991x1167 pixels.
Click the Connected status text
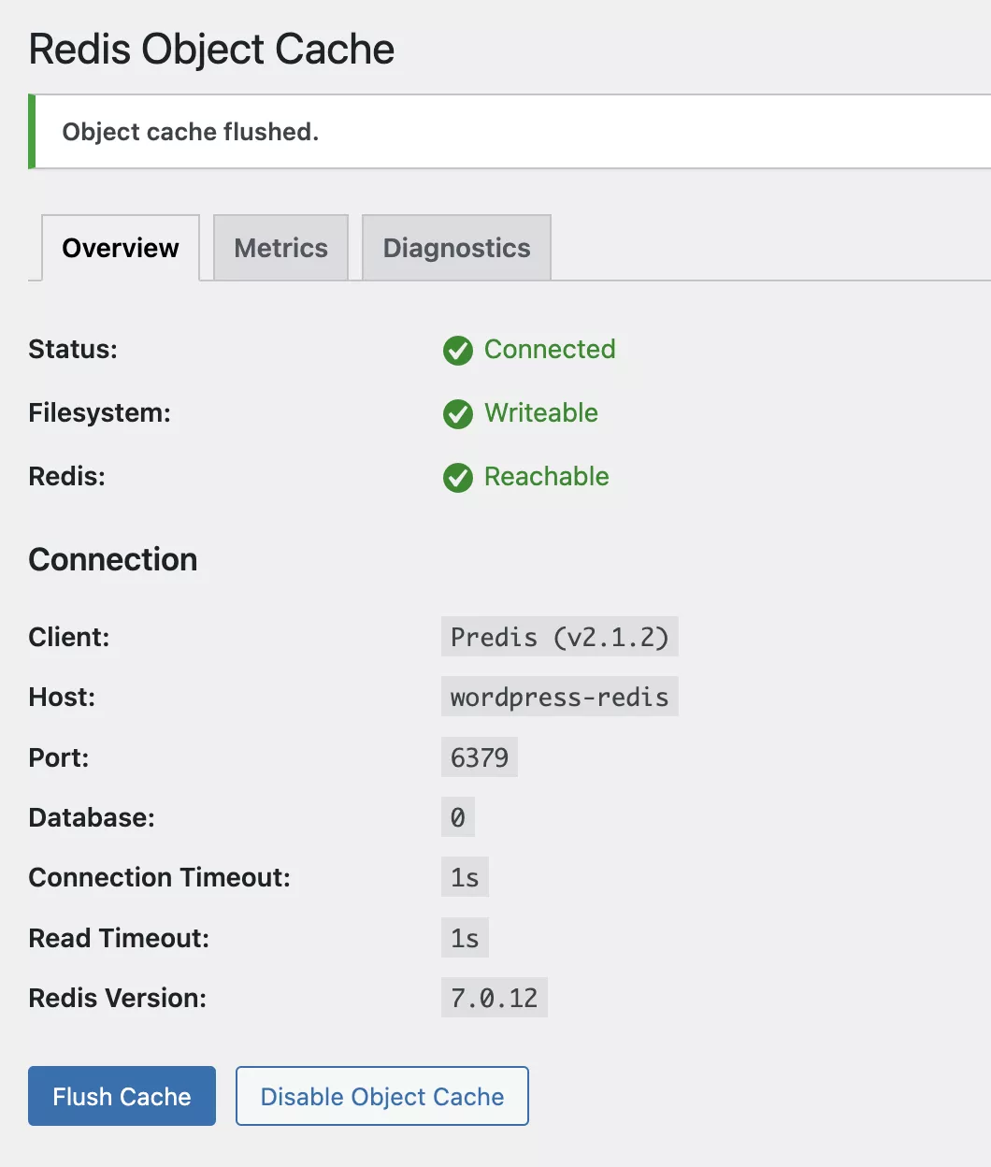pyautogui.click(x=550, y=349)
